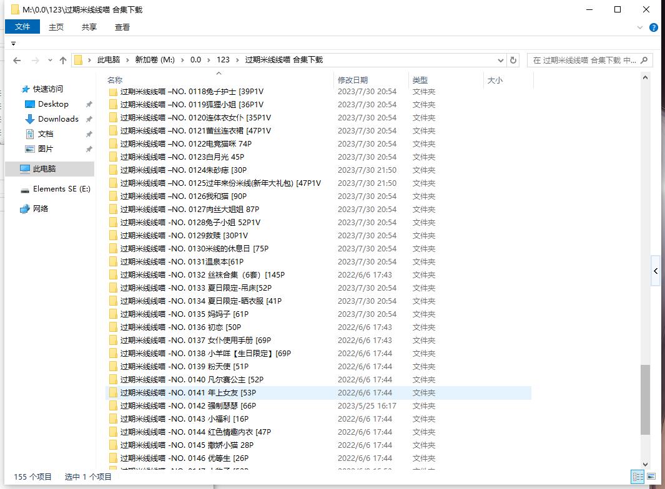Image resolution: width=665 pixels, height=489 pixels.
Task: Click folder icon of NO. 0135 妈妈子
Action: (113, 314)
